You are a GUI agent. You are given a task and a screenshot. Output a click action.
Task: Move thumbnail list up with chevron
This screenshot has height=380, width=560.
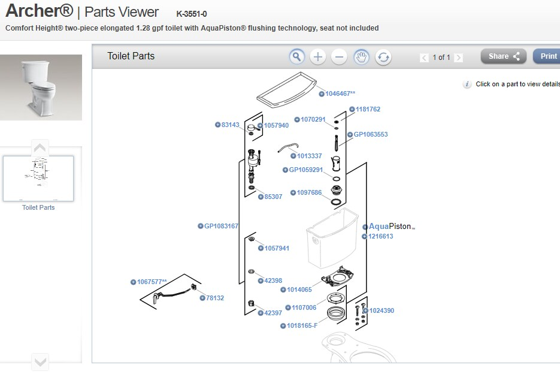40,147
